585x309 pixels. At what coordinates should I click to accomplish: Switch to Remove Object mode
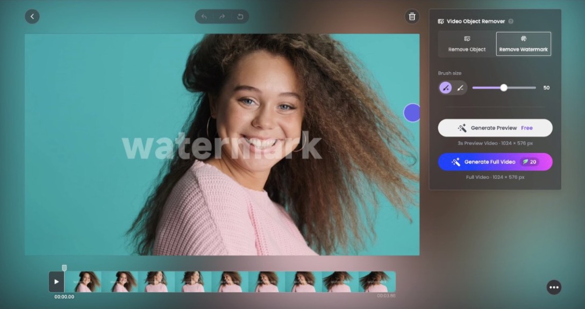point(467,44)
